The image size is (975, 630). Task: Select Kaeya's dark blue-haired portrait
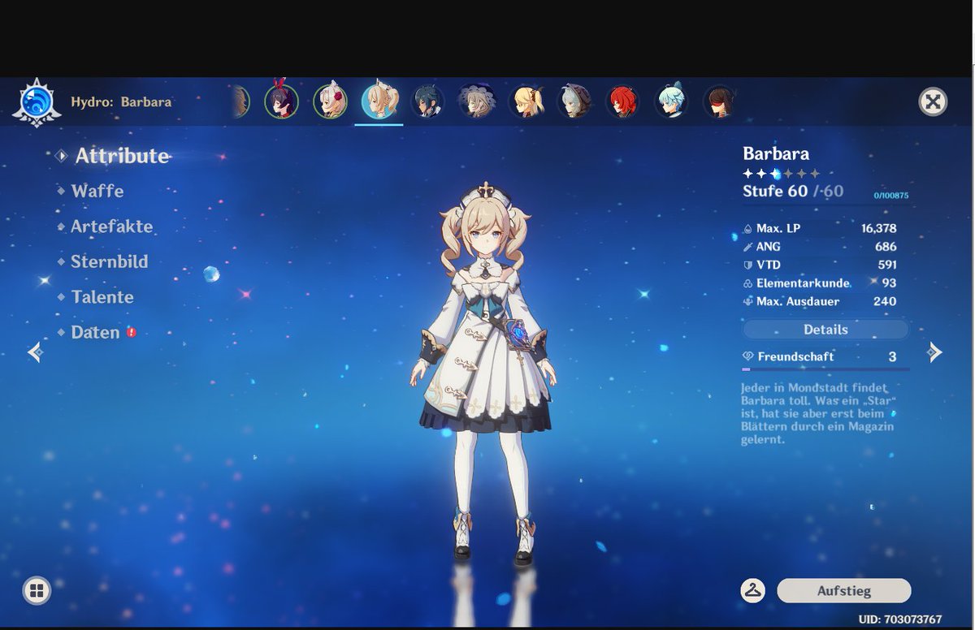click(x=427, y=101)
